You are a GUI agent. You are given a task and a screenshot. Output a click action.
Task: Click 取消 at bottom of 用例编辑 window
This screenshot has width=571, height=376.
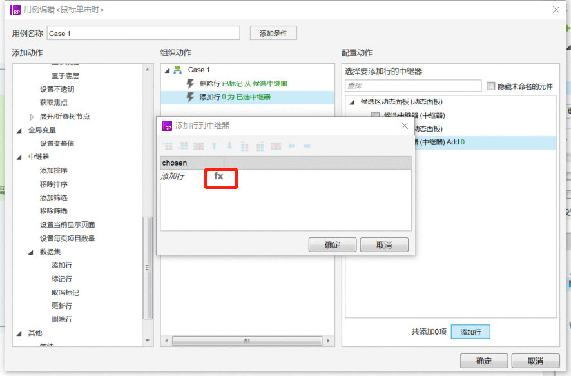(536, 361)
